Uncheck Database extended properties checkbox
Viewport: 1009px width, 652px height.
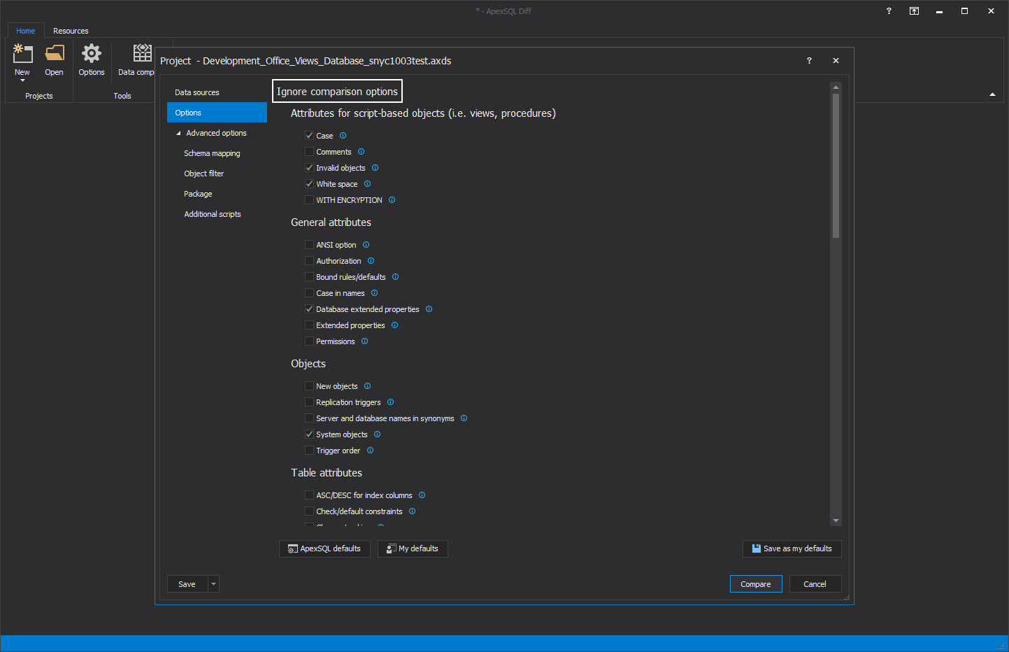309,309
